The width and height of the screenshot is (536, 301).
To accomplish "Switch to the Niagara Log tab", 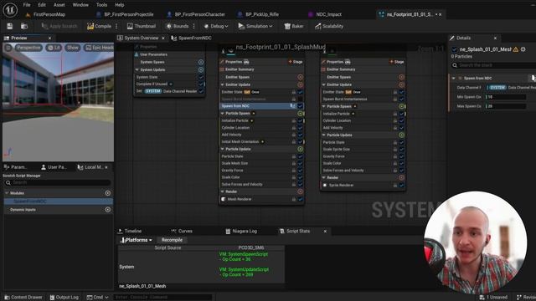I will coord(241,231).
